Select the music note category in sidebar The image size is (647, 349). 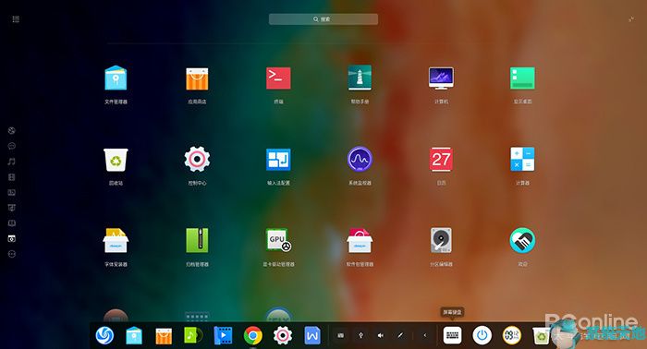(11, 162)
